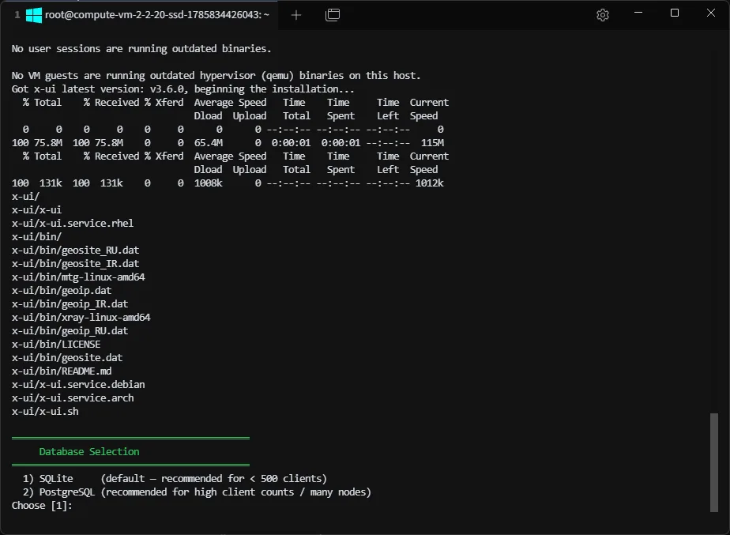Screen dimensions: 730x535
Task: Click 'x-ui/bin/geosite_RU.dat' line
Action: tap(75, 250)
